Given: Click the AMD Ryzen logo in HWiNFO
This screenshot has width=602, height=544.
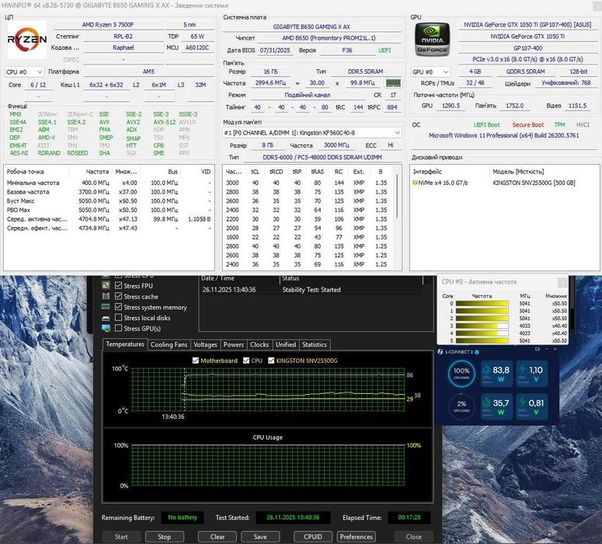Looking at the screenshot, I should click(x=27, y=39).
